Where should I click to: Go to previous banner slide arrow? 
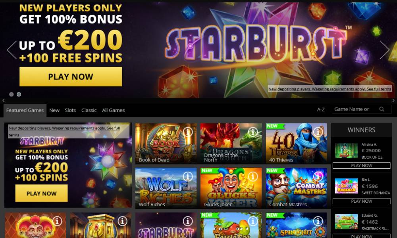click(12, 50)
